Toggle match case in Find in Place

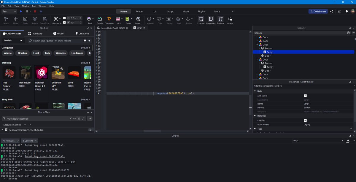click(74, 118)
